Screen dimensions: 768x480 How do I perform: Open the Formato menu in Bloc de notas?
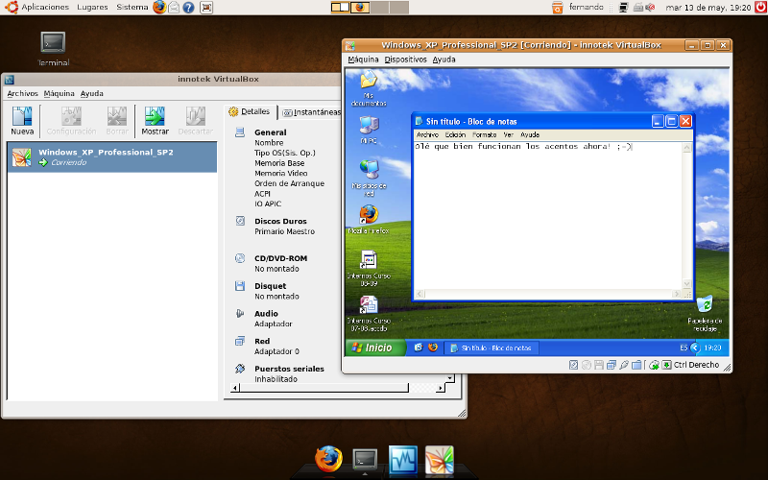(485, 135)
